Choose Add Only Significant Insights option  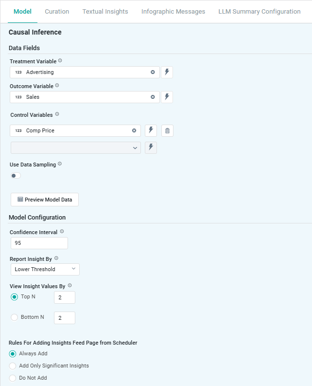click(13, 366)
